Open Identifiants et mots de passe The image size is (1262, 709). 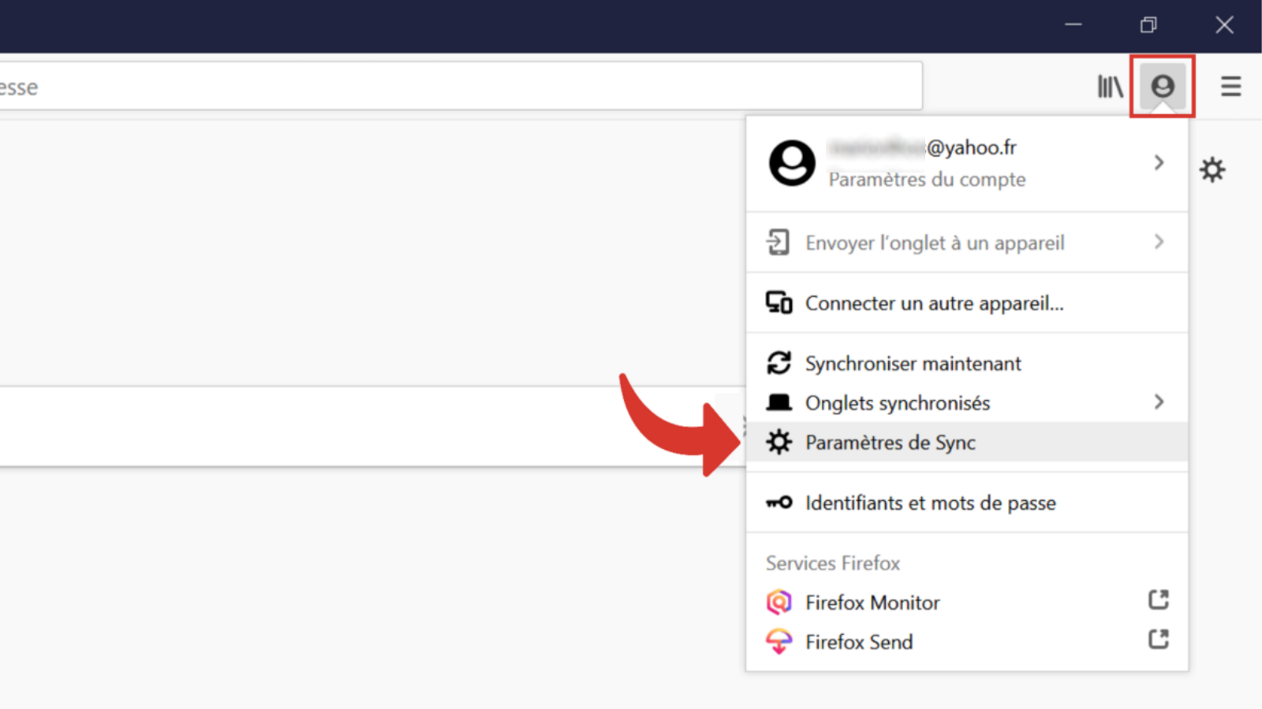pyautogui.click(x=930, y=503)
